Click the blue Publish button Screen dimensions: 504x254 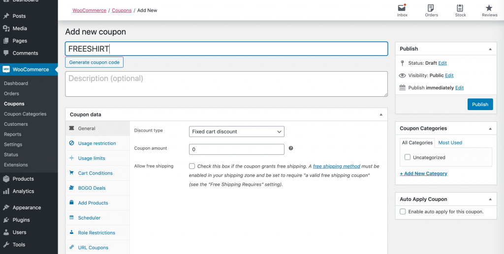pyautogui.click(x=480, y=104)
